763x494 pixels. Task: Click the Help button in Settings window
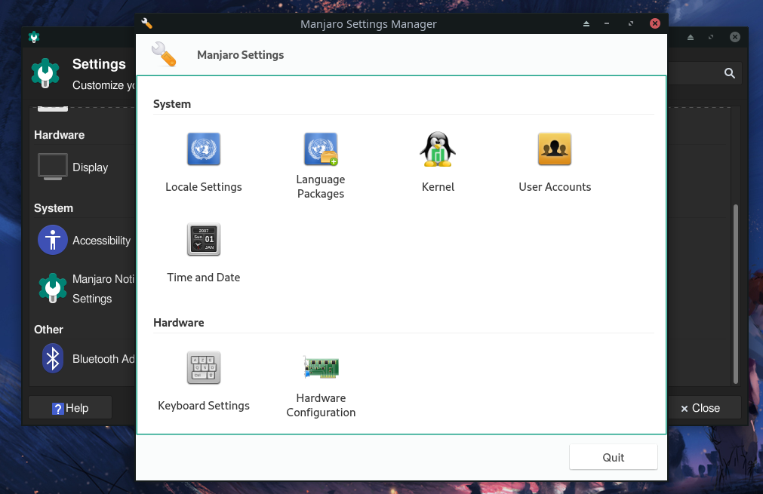(70, 408)
